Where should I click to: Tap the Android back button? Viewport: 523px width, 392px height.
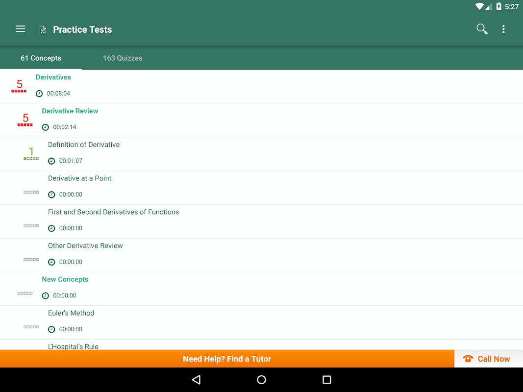(196, 380)
